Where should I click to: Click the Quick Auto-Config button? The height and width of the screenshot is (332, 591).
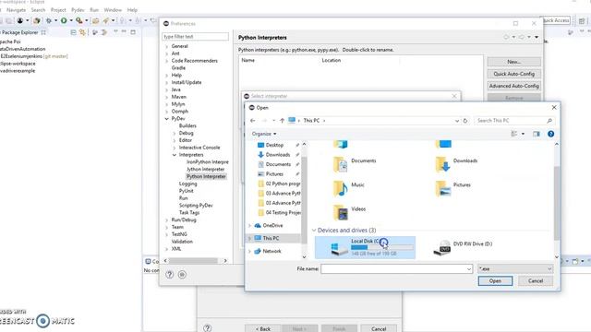tap(514, 74)
